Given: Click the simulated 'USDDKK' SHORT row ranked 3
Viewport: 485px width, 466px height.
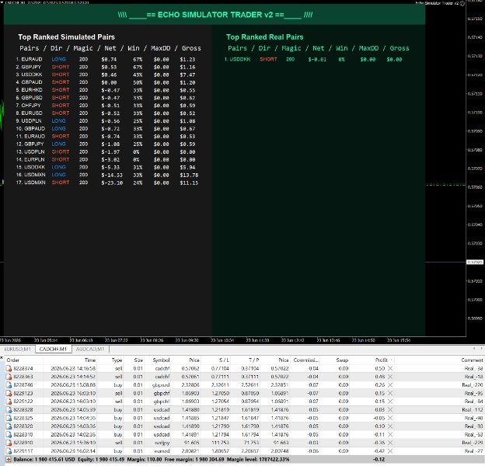Looking at the screenshot, I should [x=106, y=75].
